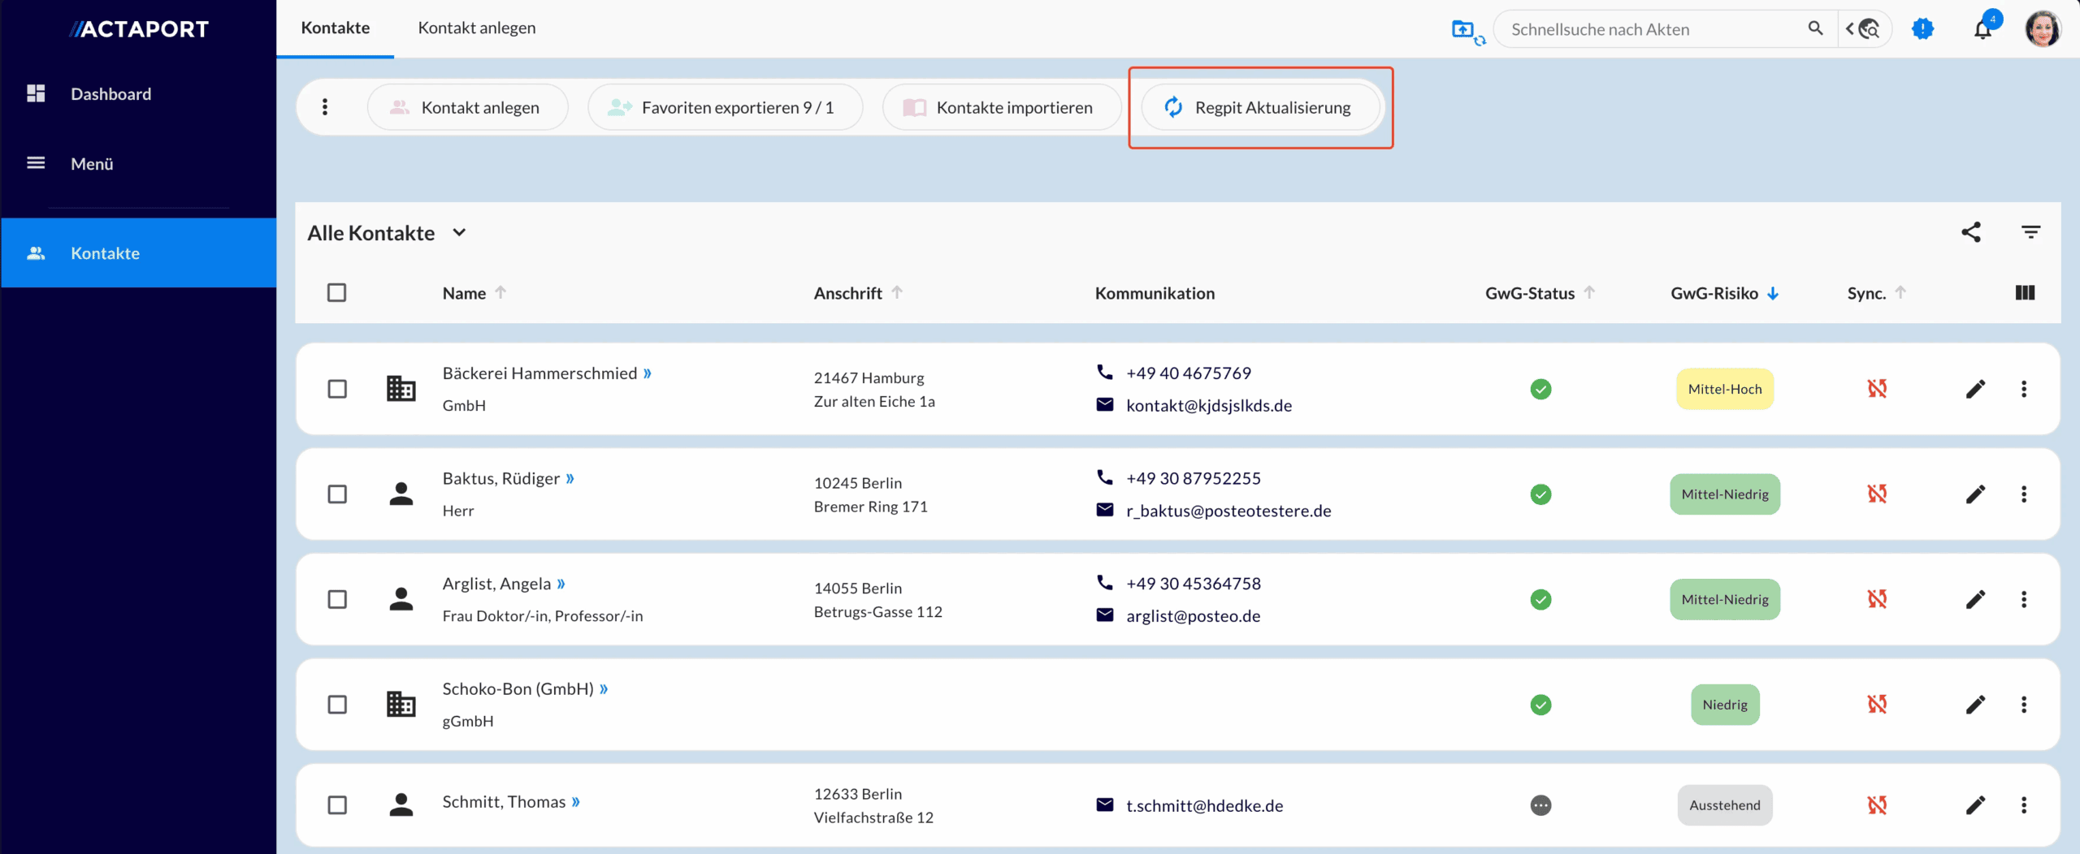
Task: Open the share icon for Alle Kontakte
Action: (1972, 232)
